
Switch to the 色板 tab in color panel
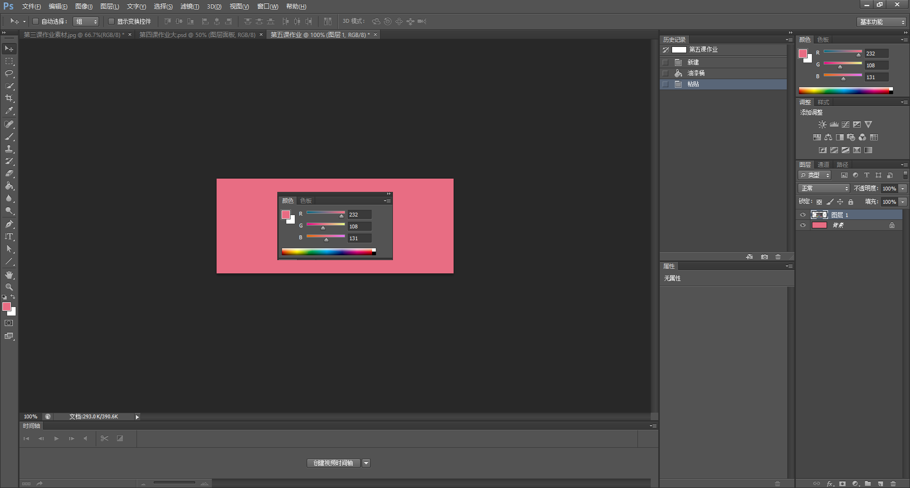click(x=823, y=40)
